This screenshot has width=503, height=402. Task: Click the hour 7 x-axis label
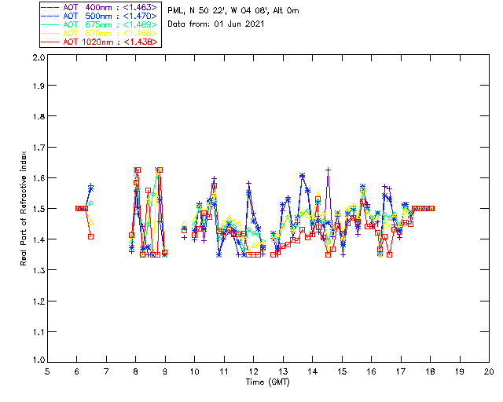coord(106,371)
